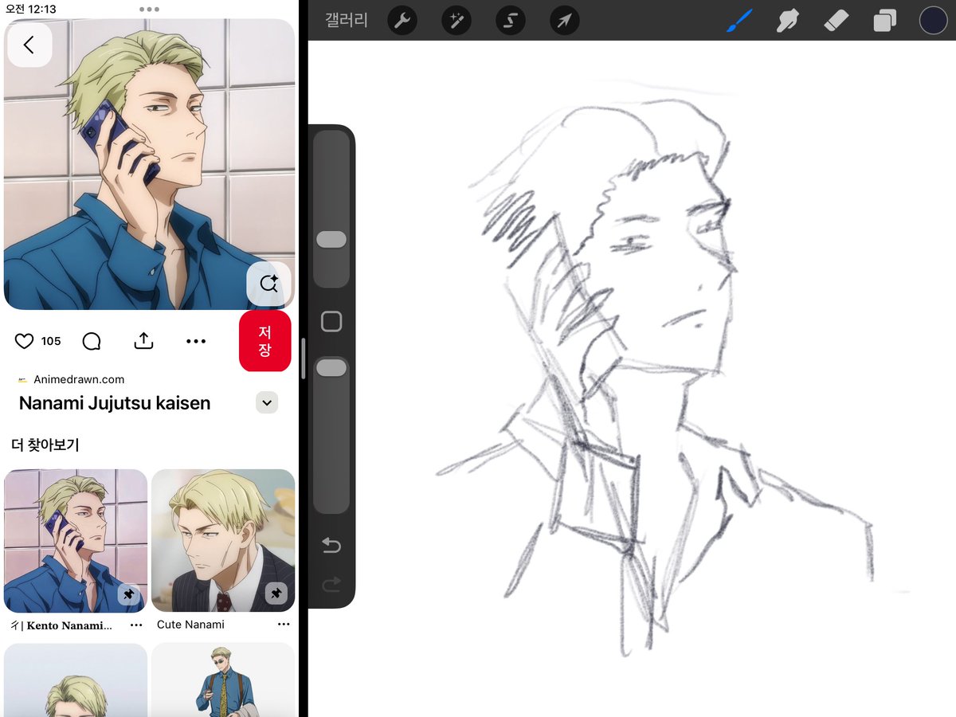Pin icon on Cute Nanami thumbnail
Image resolution: width=956 pixels, height=717 pixels.
[276, 594]
